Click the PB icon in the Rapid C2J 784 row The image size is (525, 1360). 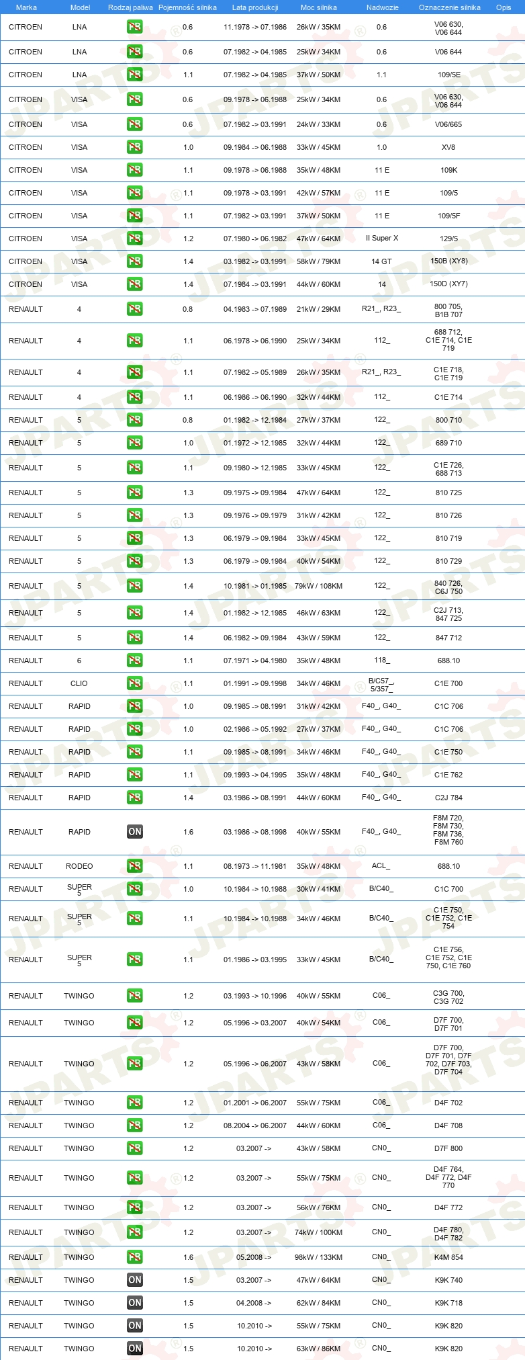[x=134, y=798]
